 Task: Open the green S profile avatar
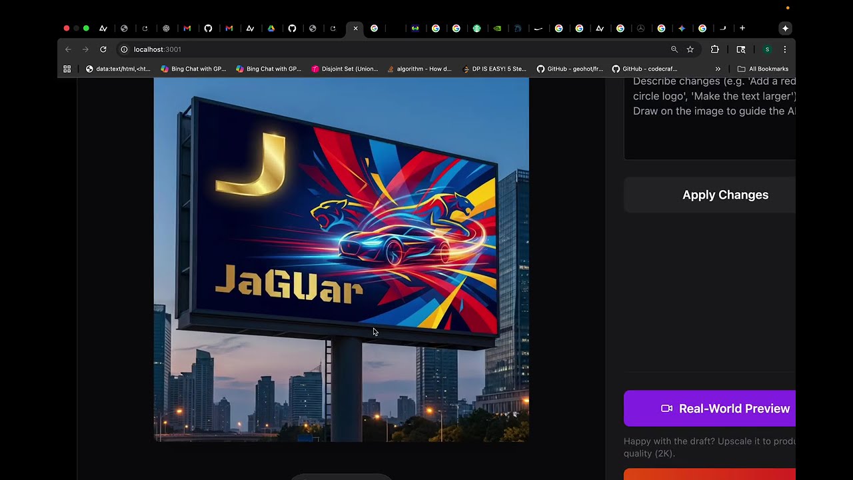pyautogui.click(x=767, y=49)
